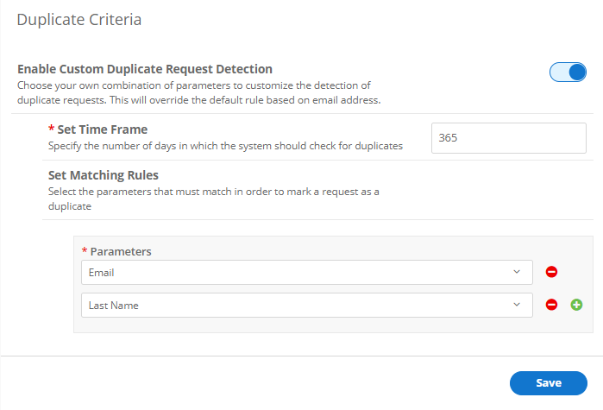
Task: Focus the time frame field showing 365
Action: click(x=508, y=137)
